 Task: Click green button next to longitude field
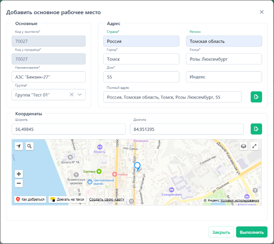click(256, 129)
